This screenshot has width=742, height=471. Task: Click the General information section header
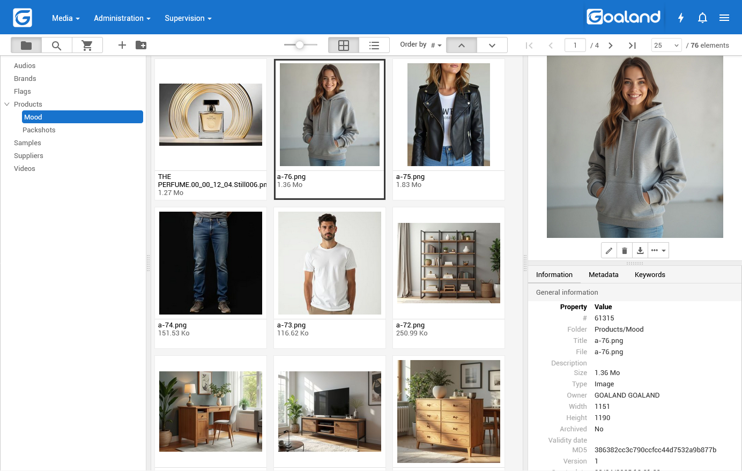(635, 293)
